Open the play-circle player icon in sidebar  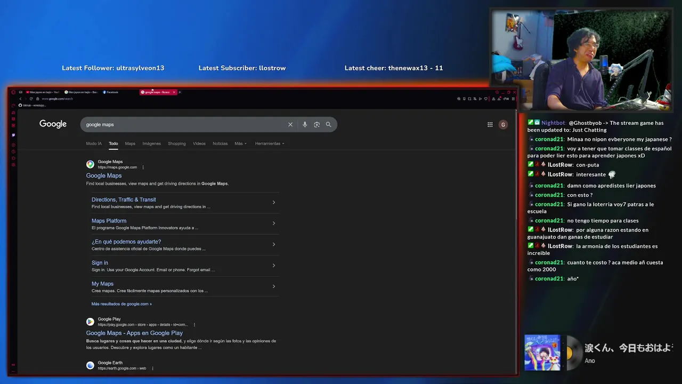pos(13,145)
